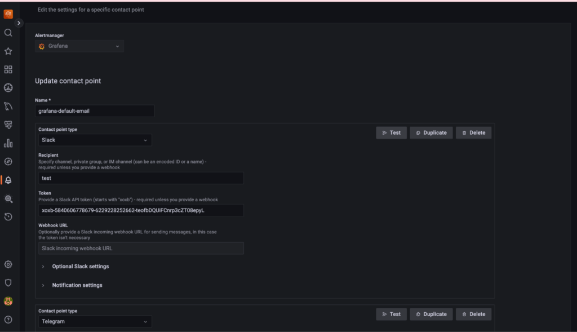Screen dimensions: 577x332
Task: Click the Name field with grafana-default-email
Action: click(95, 111)
